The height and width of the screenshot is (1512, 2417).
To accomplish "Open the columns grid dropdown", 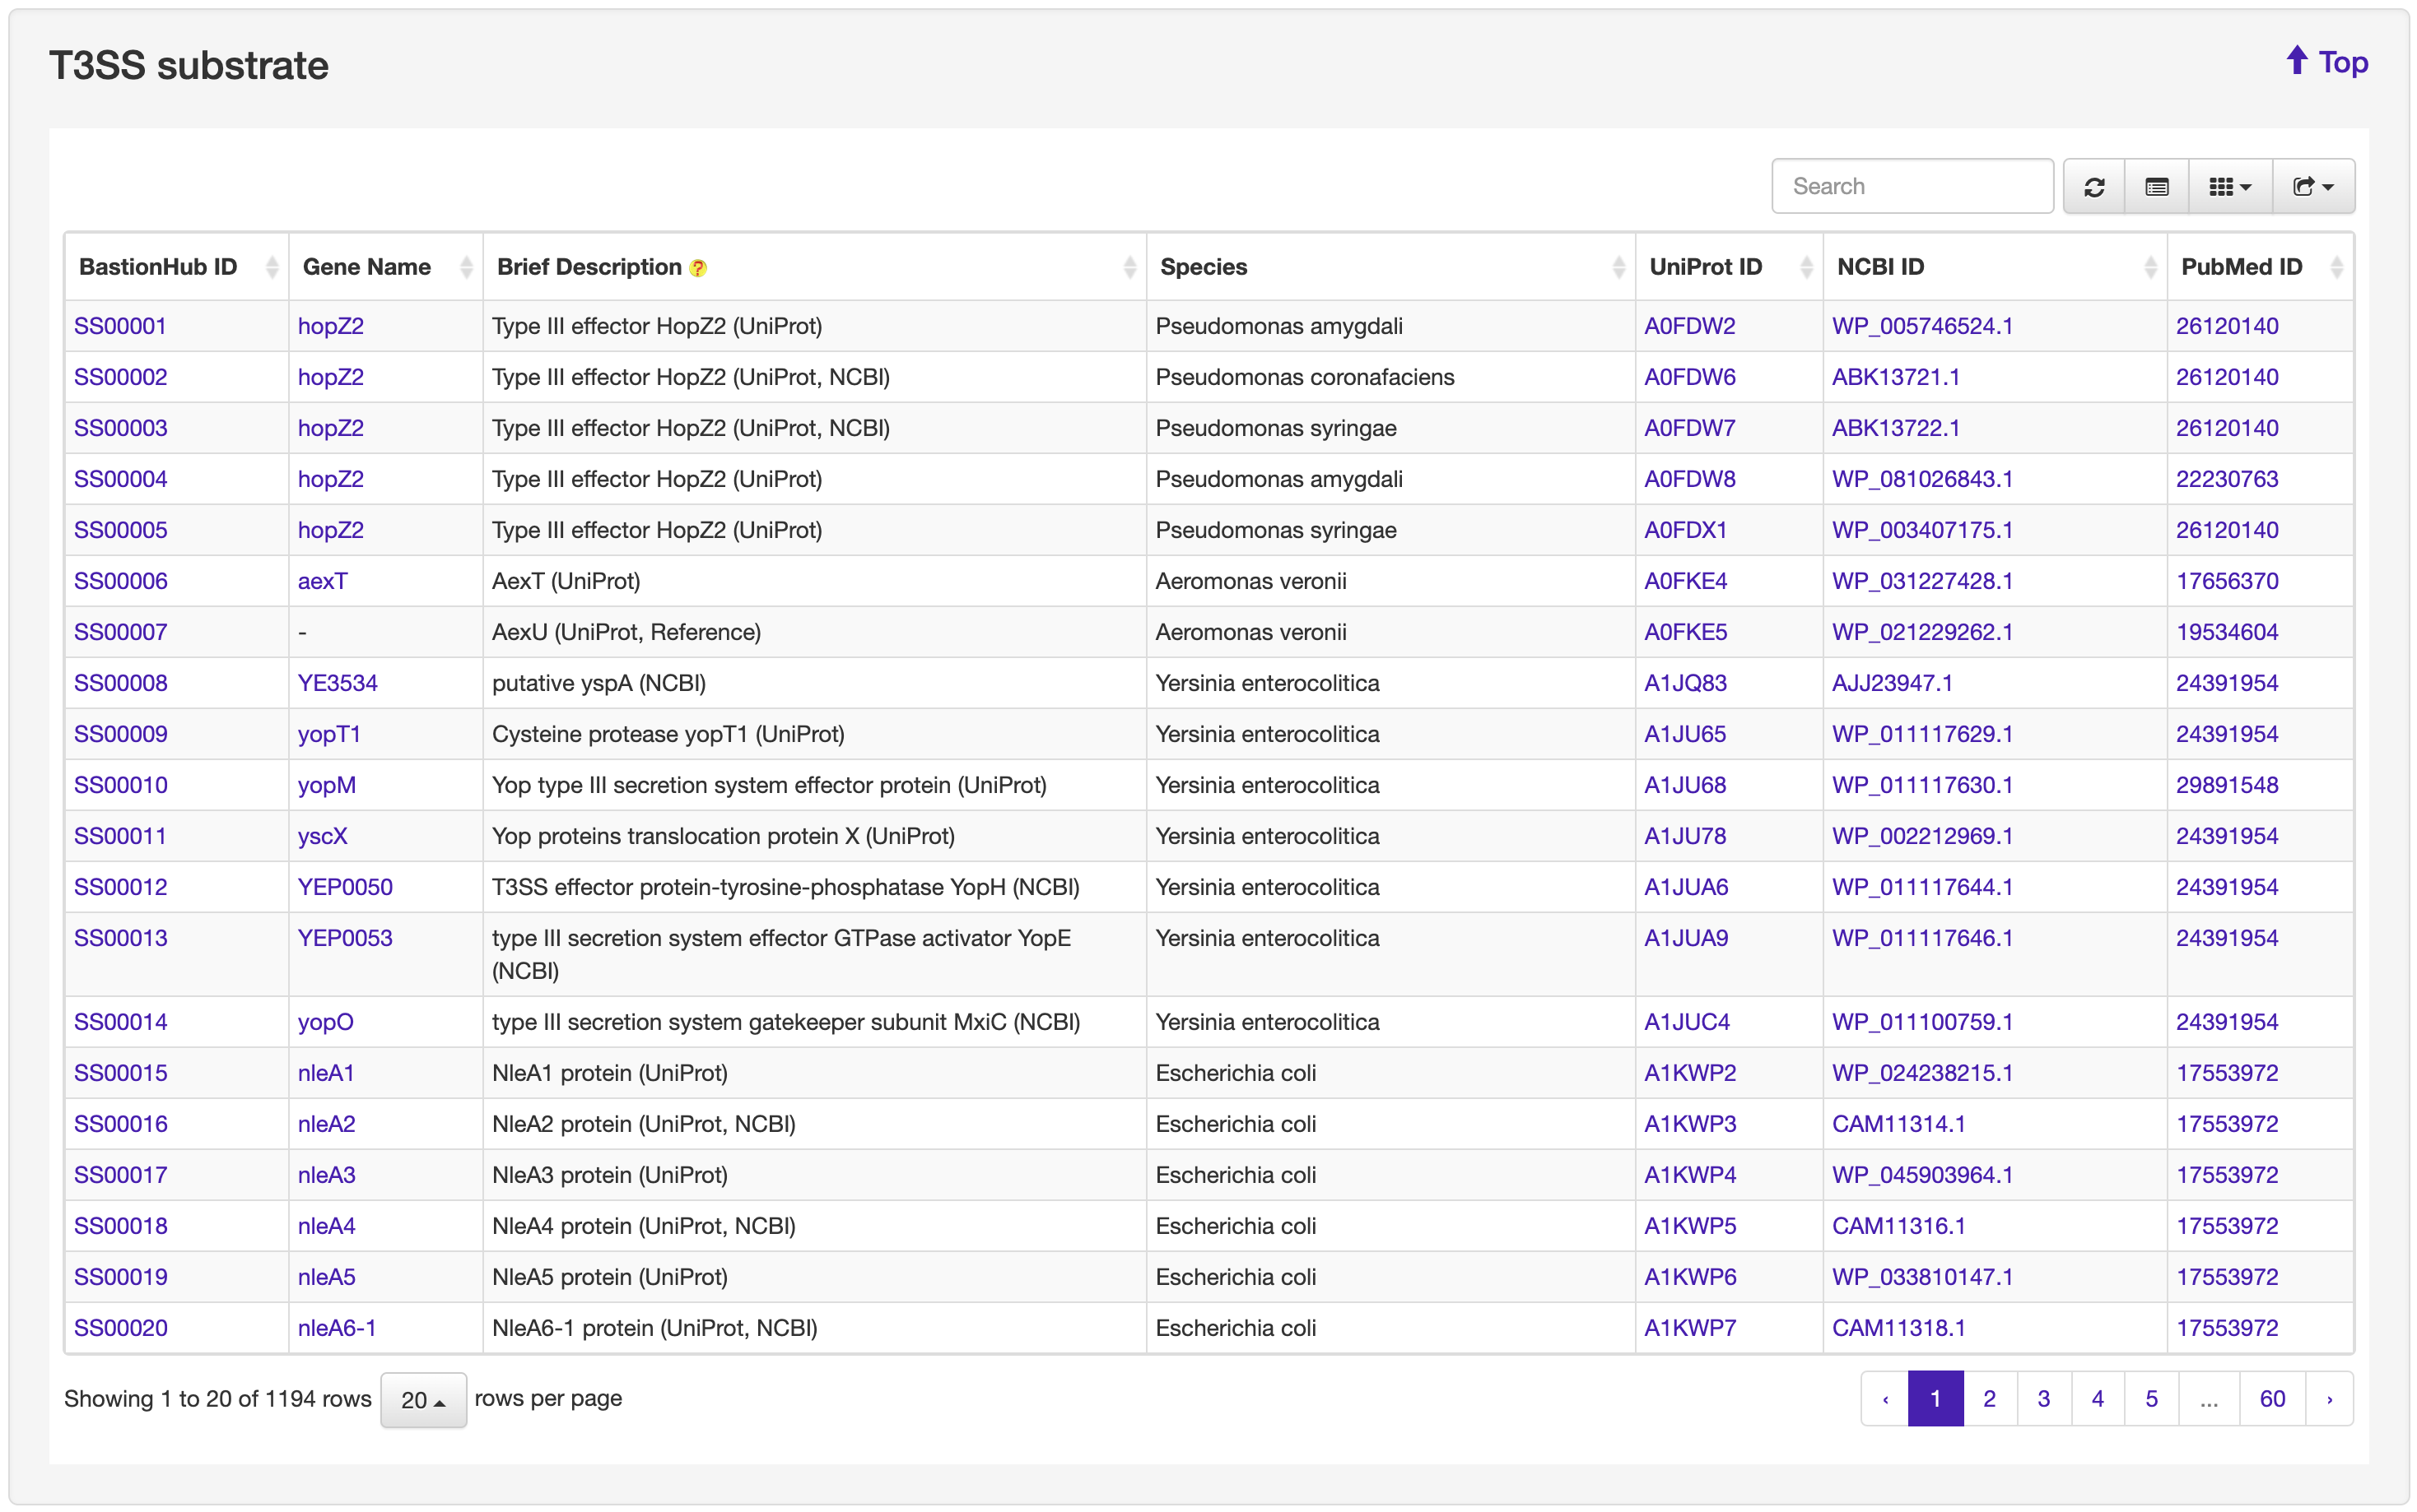I will (2230, 187).
